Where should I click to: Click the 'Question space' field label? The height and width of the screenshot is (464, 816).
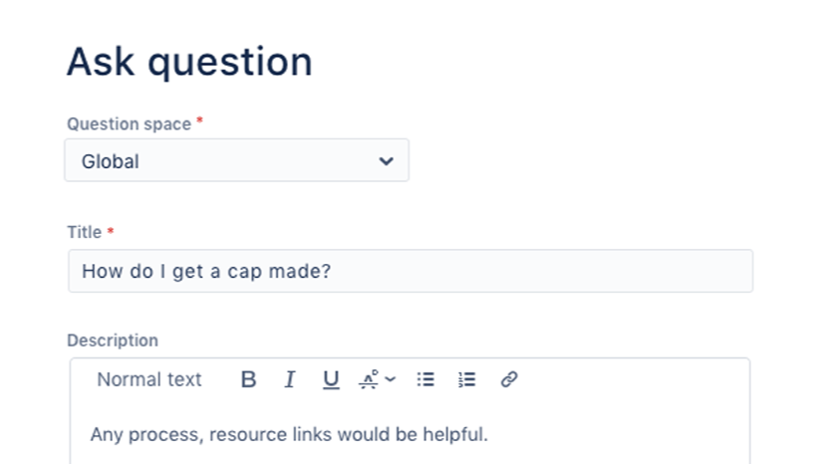[x=129, y=123]
